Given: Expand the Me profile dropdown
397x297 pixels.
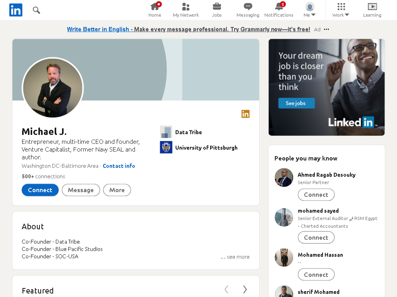Looking at the screenshot, I should pos(309,10).
